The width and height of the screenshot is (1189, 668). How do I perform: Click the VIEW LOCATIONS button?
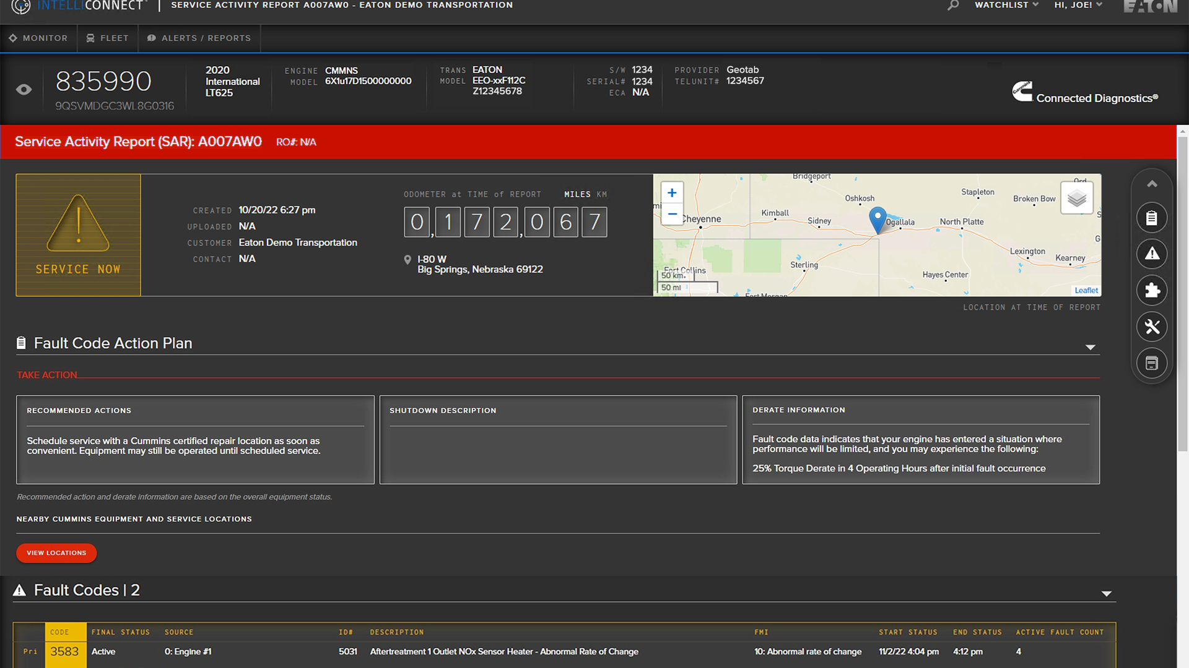[x=56, y=553]
